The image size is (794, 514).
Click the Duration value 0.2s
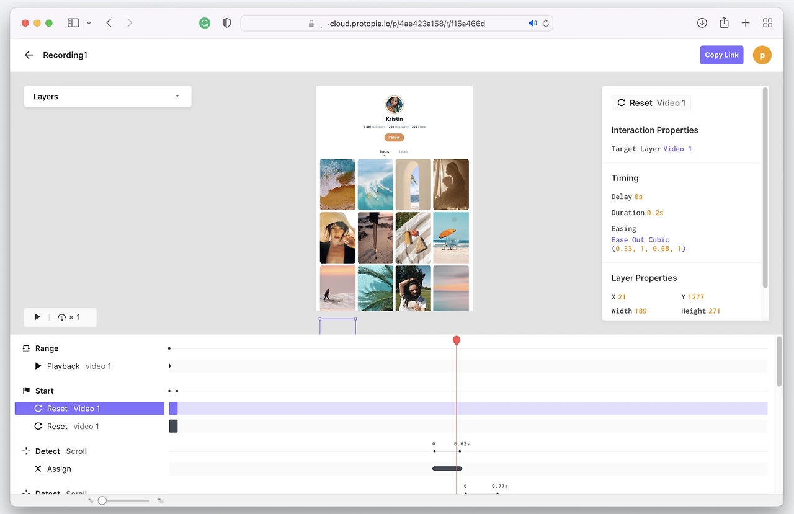[x=655, y=213]
